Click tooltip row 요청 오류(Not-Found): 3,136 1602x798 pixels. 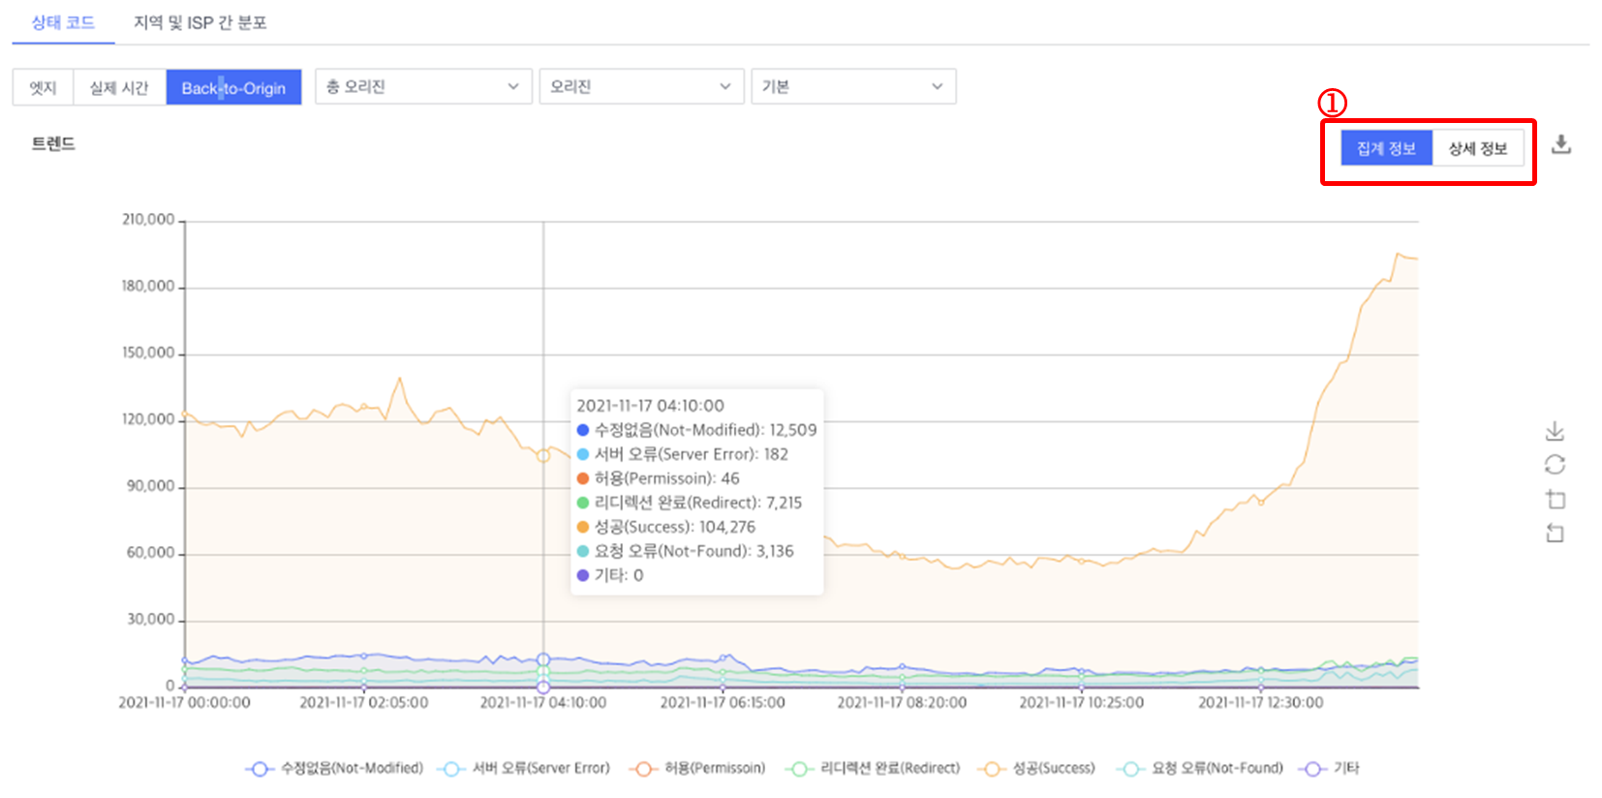[x=685, y=551]
